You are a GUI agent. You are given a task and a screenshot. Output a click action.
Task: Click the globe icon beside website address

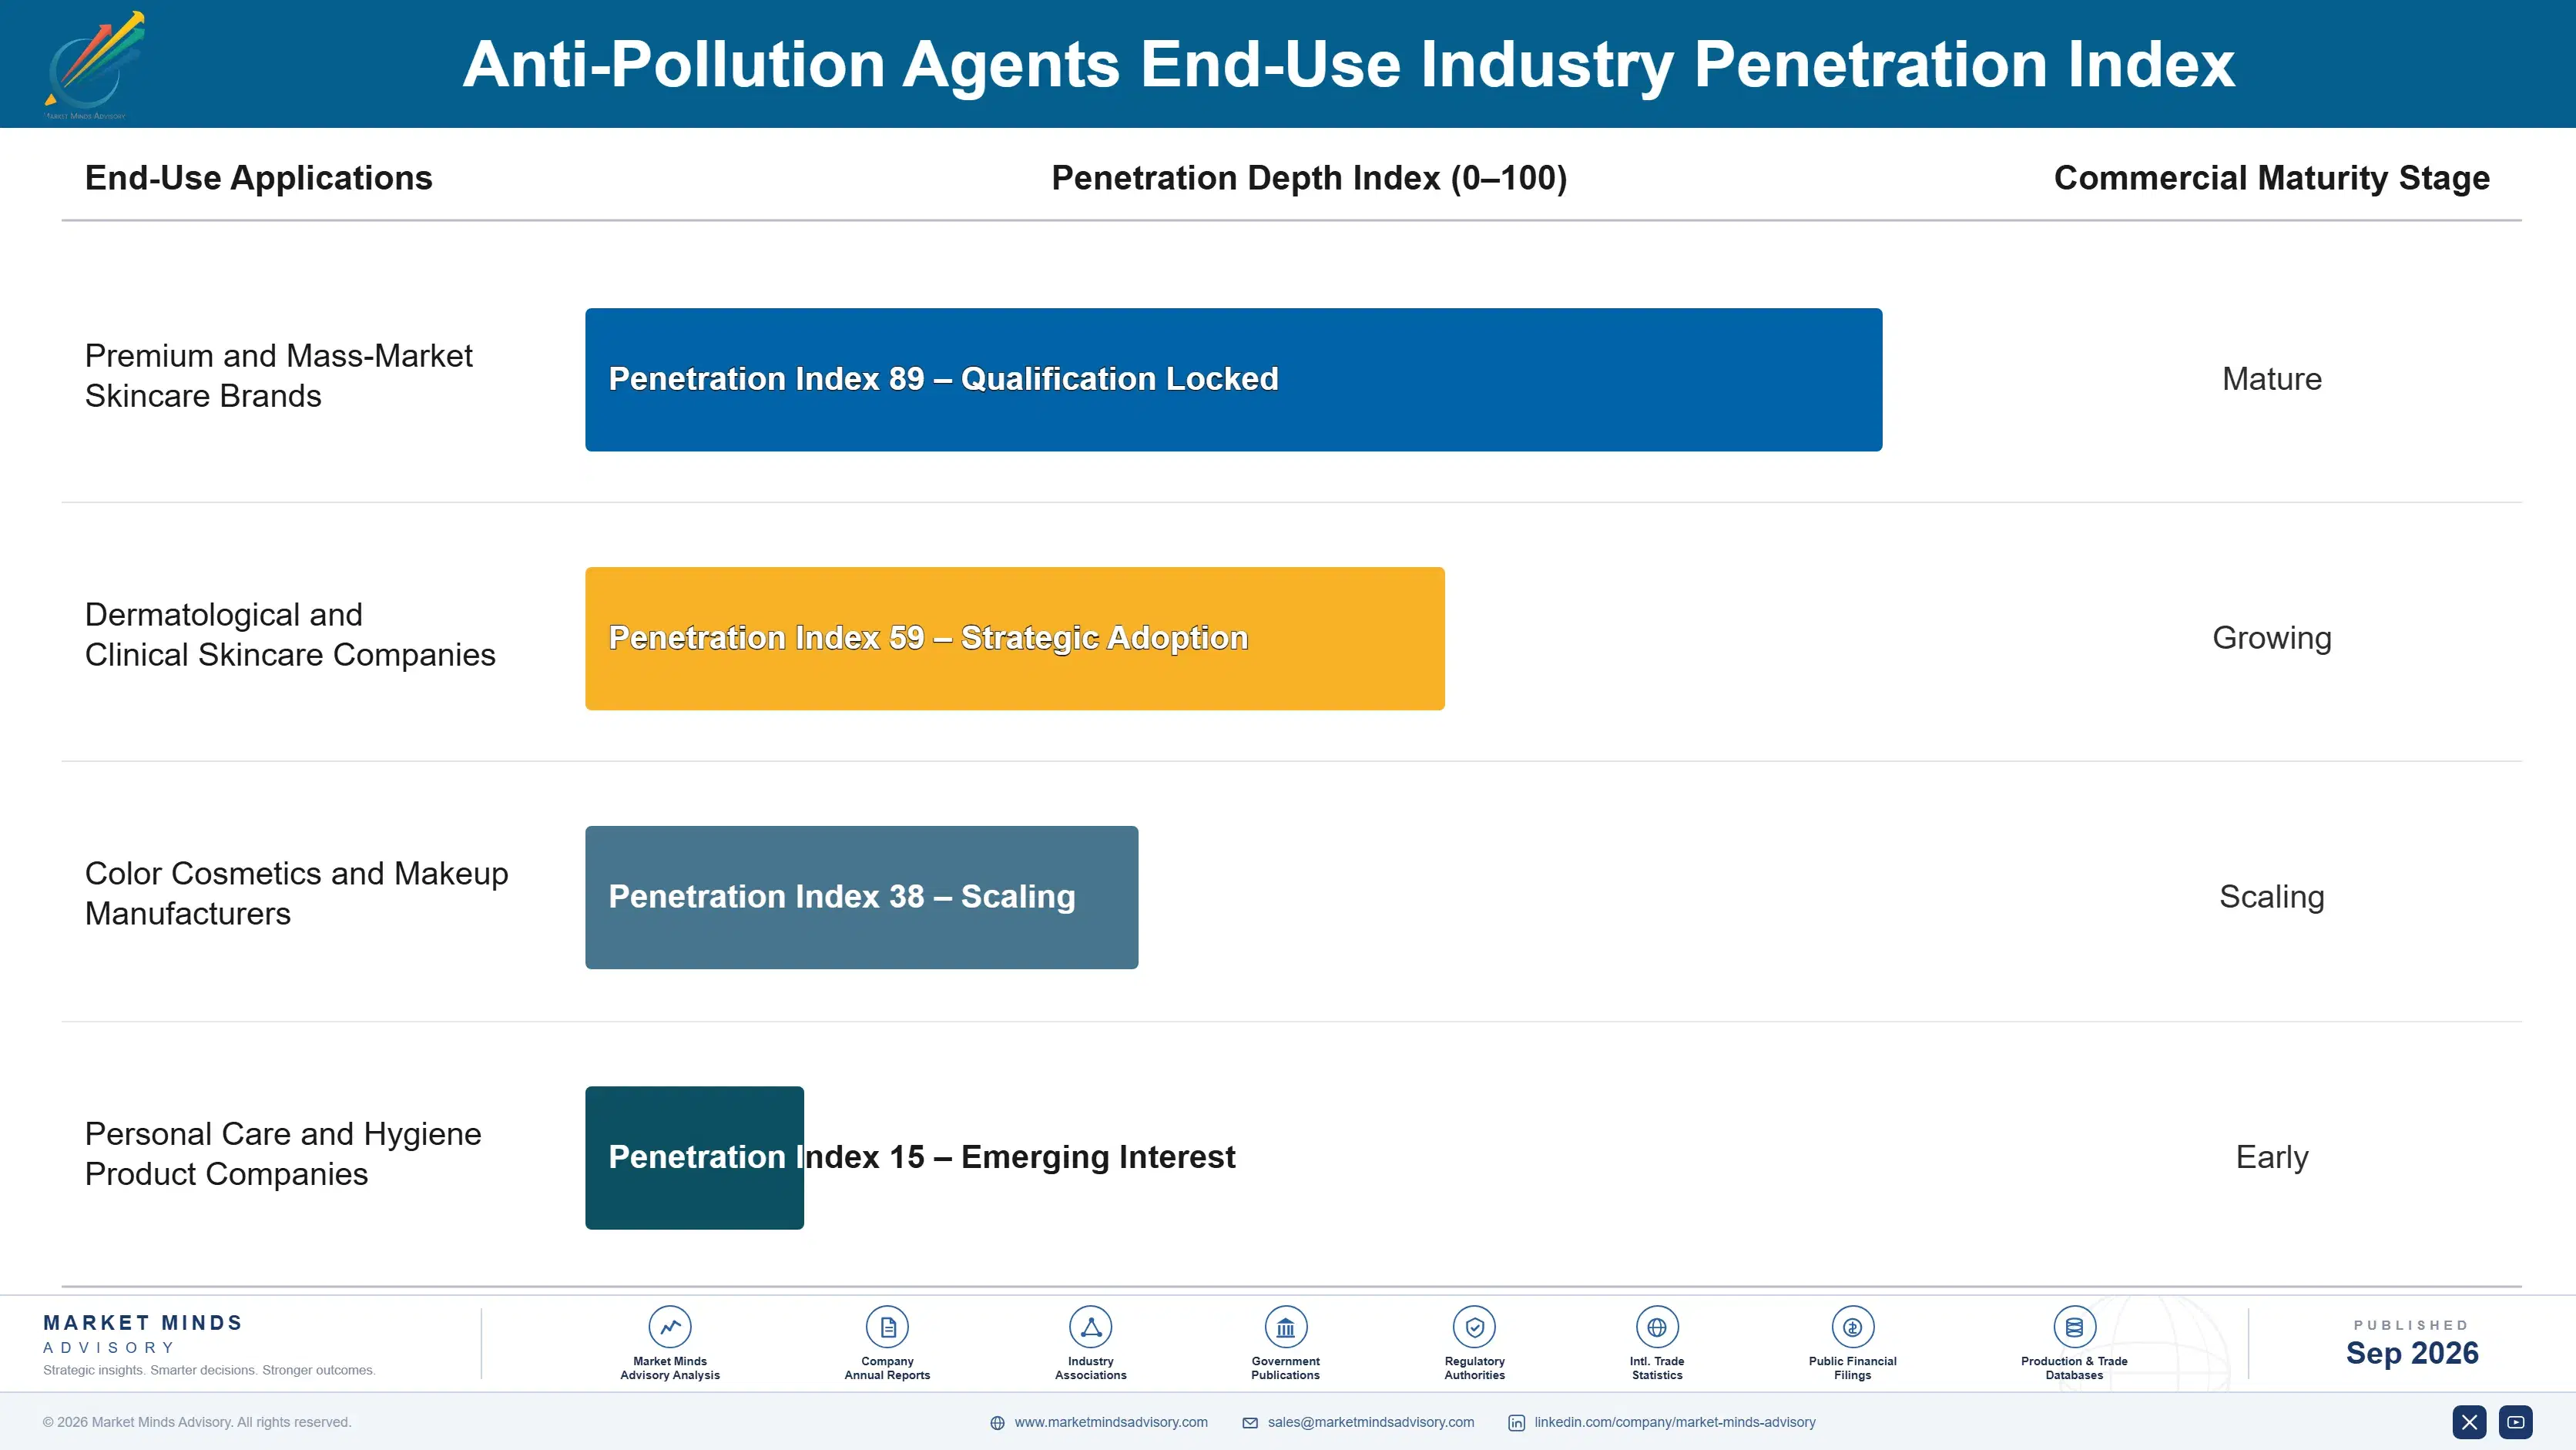point(997,1423)
